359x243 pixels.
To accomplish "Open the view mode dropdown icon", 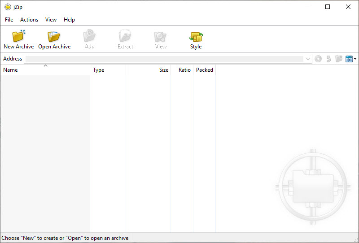I will [x=351, y=59].
